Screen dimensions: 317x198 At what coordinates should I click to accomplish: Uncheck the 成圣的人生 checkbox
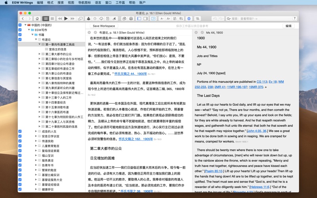(x=20, y=131)
